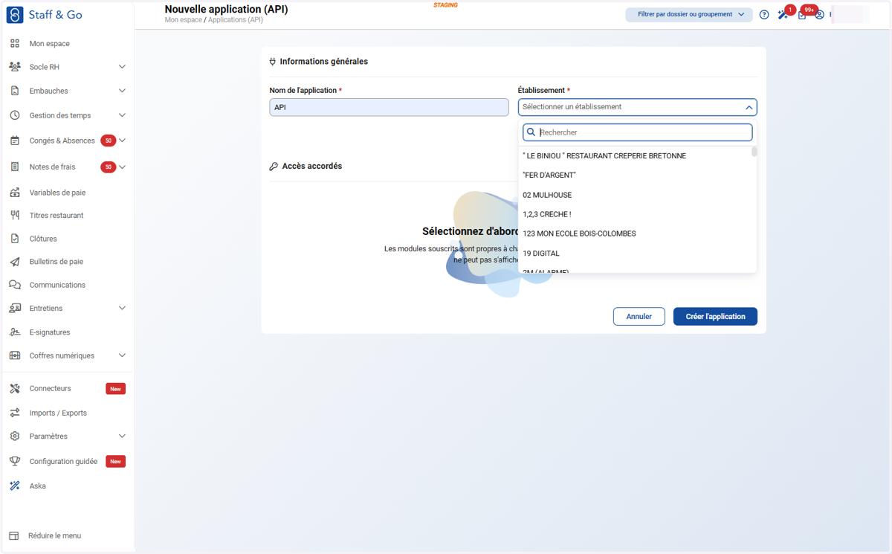Screen dimensions: 892x554
Task: Expand the Congés & Absences chevron
Action: coord(122,141)
